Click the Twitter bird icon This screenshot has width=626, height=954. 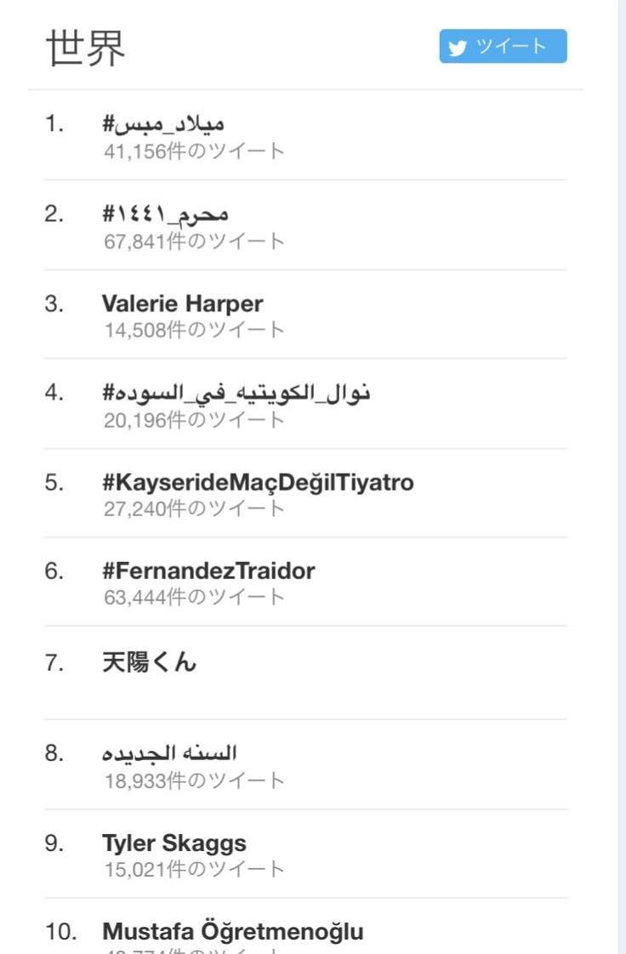coord(458,48)
